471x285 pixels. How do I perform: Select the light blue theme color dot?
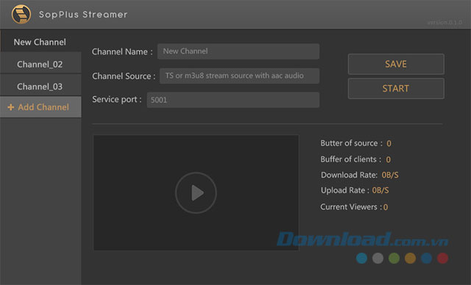(361, 258)
